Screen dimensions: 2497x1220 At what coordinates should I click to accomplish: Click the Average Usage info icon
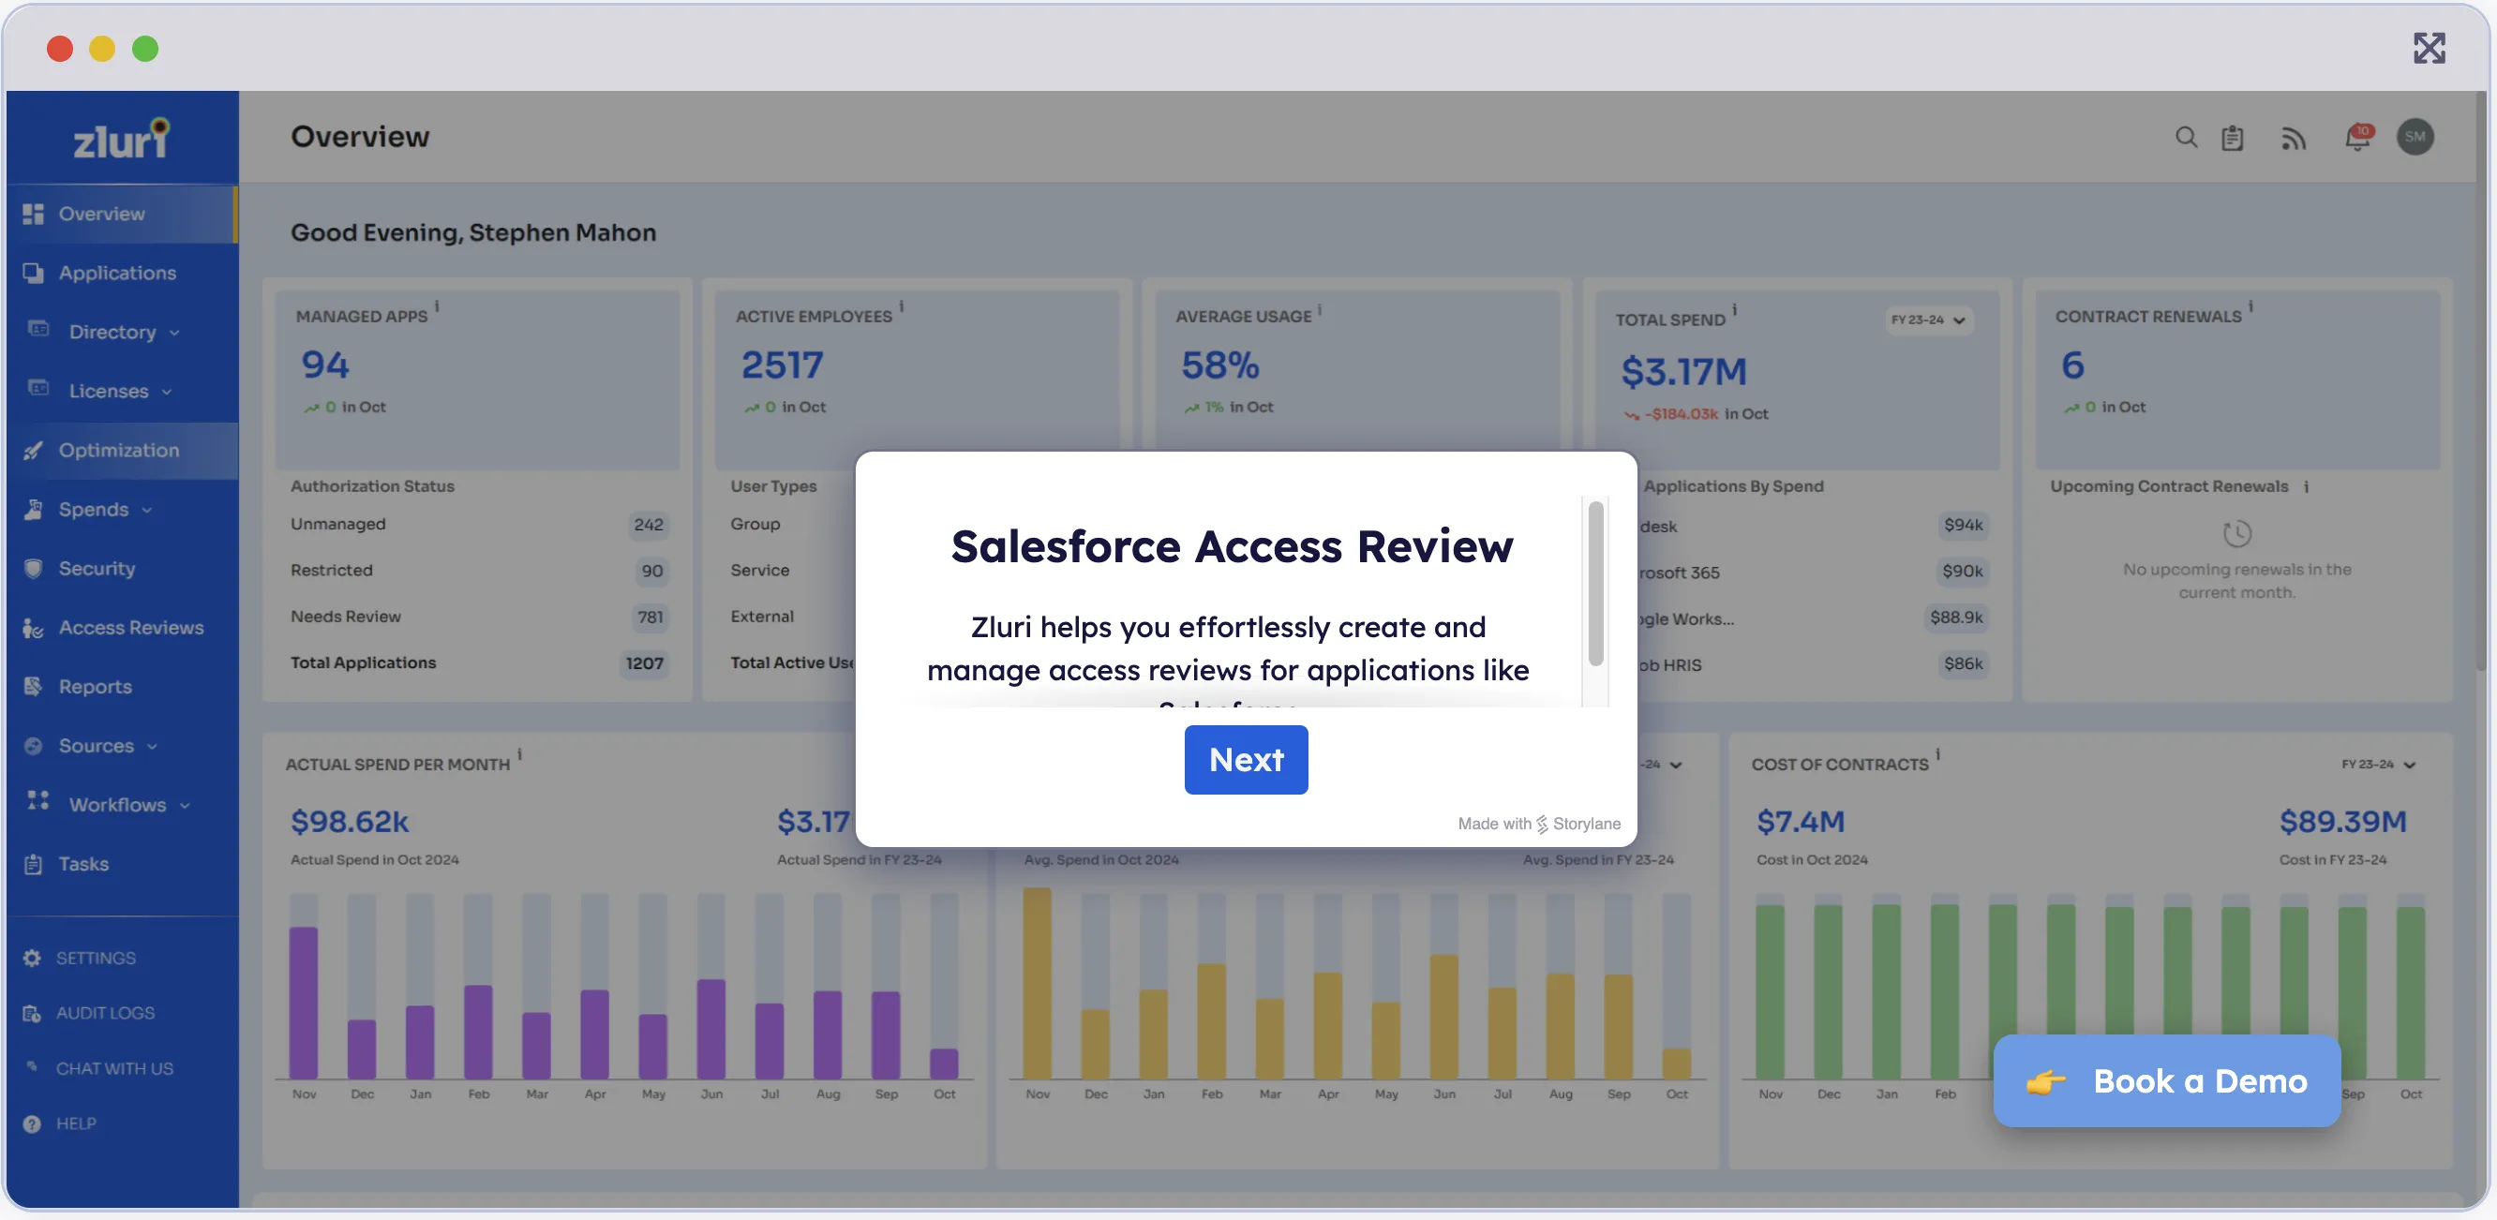click(x=1321, y=310)
